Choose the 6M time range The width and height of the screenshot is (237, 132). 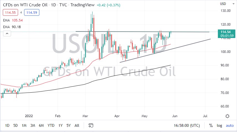pyautogui.click(x=41, y=125)
